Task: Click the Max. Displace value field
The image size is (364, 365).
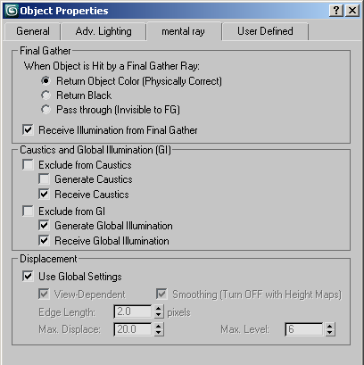Action: 133,329
